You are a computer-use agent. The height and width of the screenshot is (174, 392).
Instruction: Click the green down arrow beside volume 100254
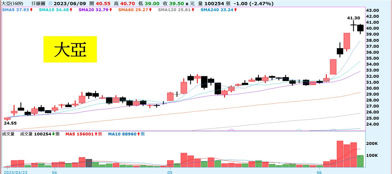click(x=53, y=134)
